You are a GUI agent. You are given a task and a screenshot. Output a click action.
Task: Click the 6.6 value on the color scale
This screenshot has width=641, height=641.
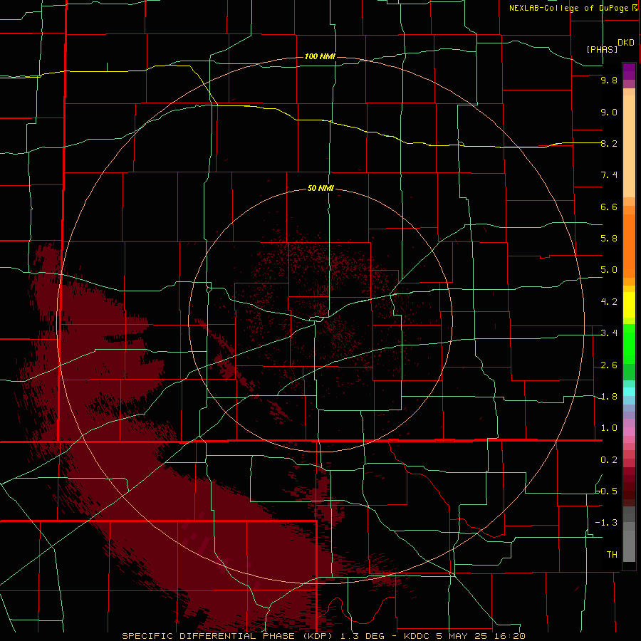[x=609, y=207]
